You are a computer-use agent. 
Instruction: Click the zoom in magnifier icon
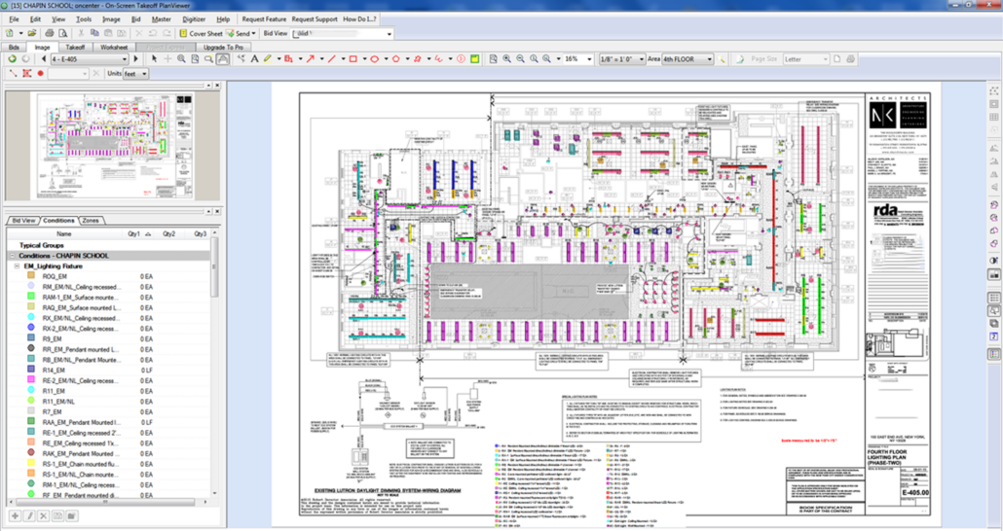507,59
